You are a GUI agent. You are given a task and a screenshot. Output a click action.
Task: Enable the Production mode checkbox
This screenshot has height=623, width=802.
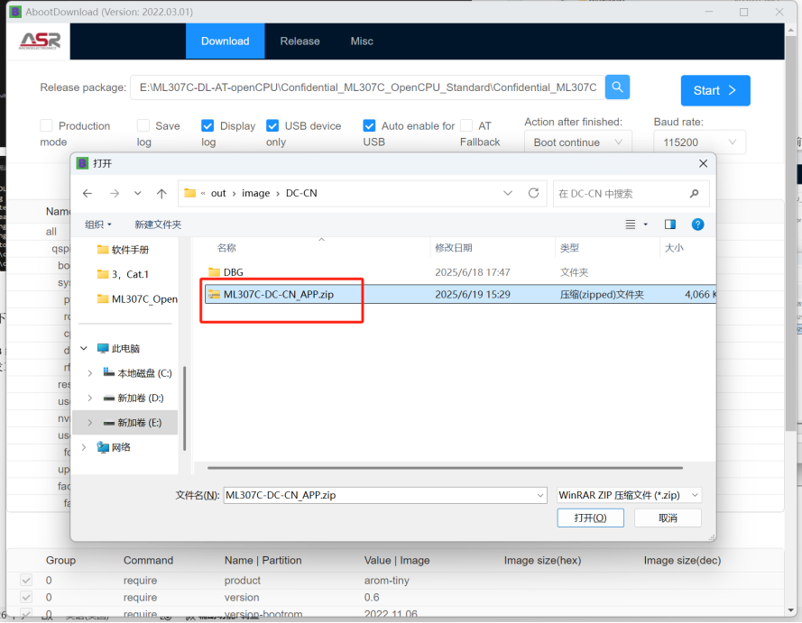pyautogui.click(x=47, y=125)
